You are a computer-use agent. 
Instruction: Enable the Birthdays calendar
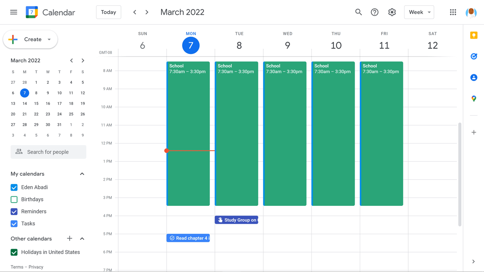click(14, 199)
